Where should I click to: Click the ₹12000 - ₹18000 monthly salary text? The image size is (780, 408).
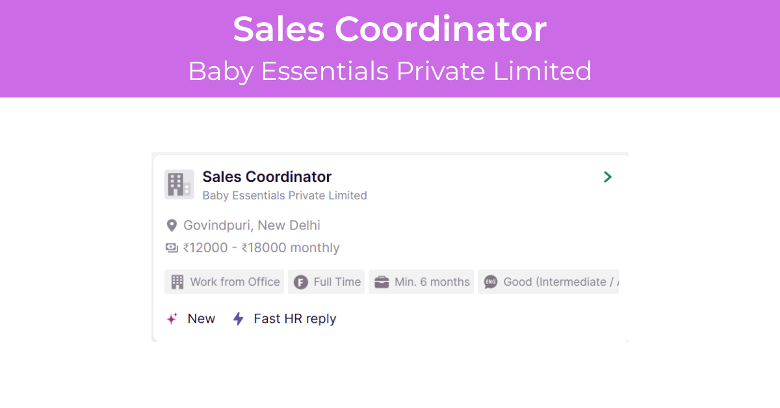(x=261, y=248)
